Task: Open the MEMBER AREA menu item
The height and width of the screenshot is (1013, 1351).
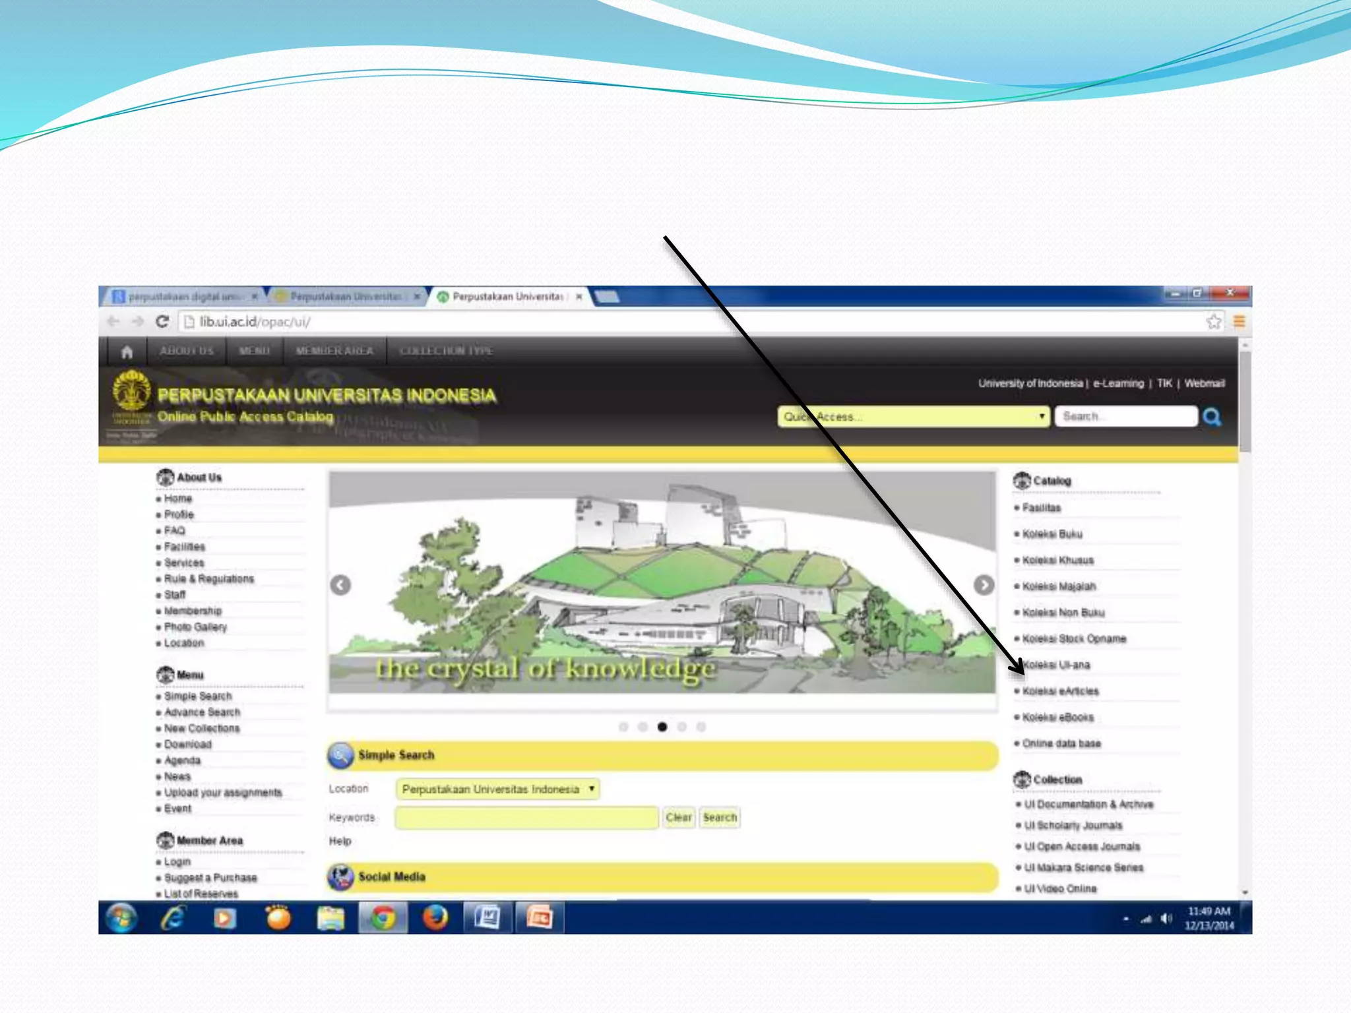Action: [334, 351]
